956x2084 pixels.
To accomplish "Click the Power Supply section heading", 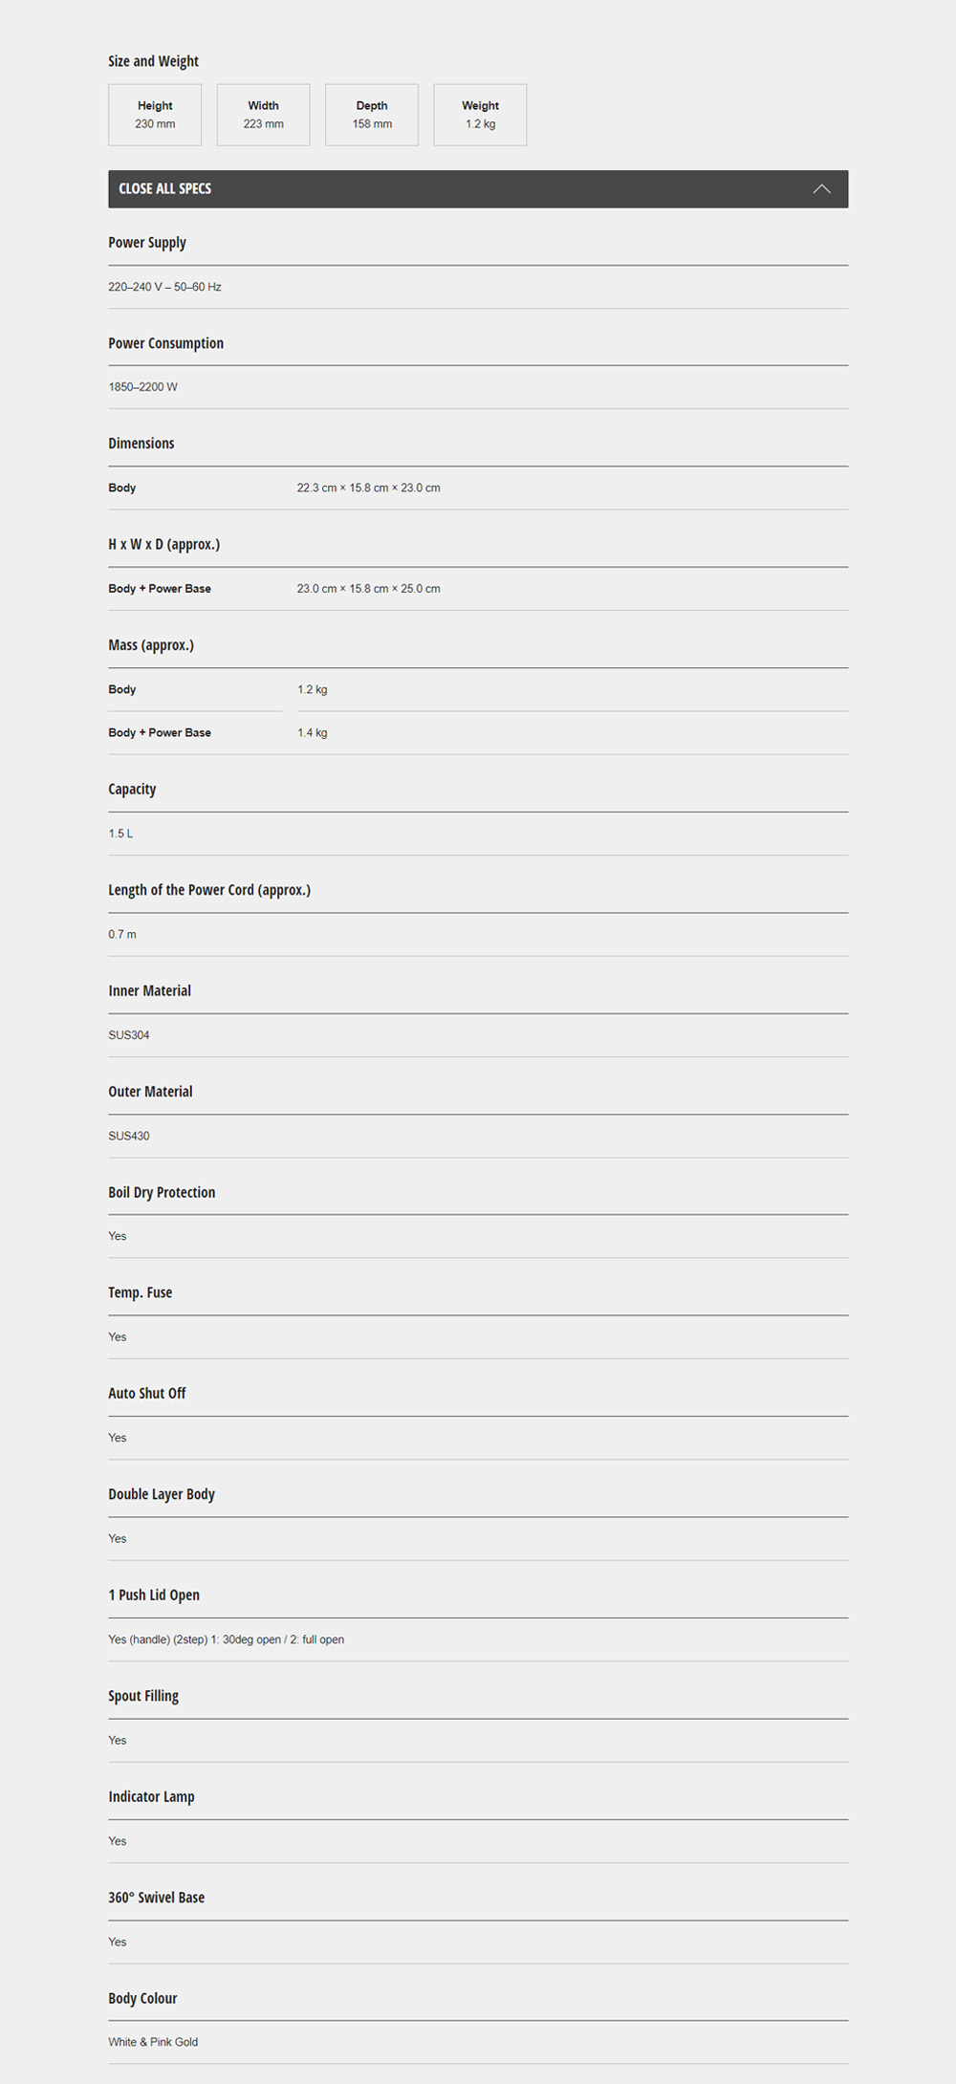I will (x=147, y=243).
